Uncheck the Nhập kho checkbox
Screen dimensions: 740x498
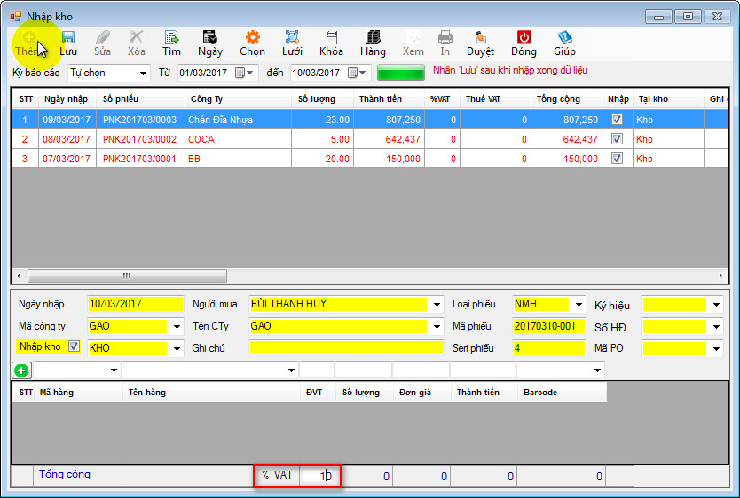click(x=75, y=346)
